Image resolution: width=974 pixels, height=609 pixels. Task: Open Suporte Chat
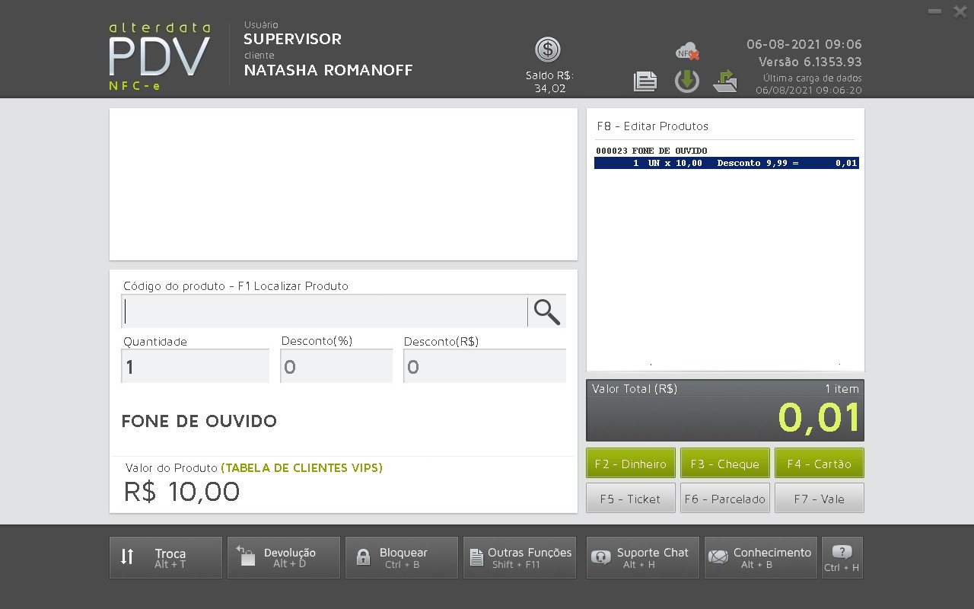[643, 557]
